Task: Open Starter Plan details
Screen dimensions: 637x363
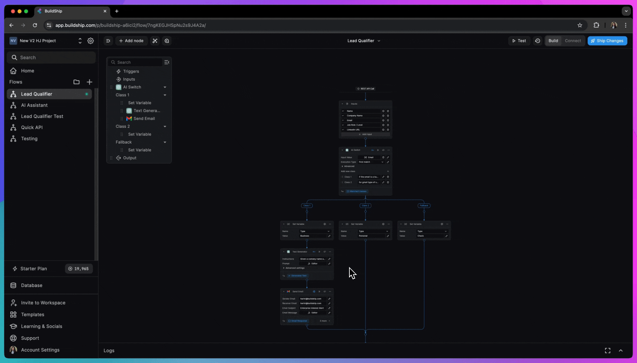Action: pyautogui.click(x=34, y=269)
